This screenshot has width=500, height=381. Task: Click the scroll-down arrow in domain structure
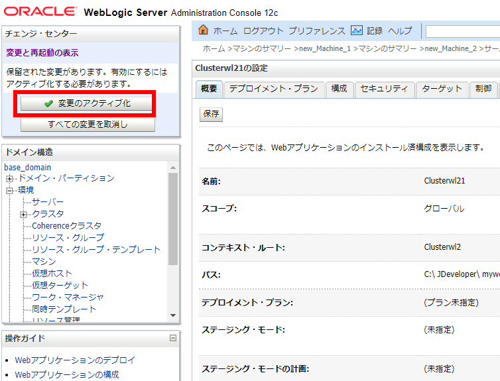tap(173, 315)
